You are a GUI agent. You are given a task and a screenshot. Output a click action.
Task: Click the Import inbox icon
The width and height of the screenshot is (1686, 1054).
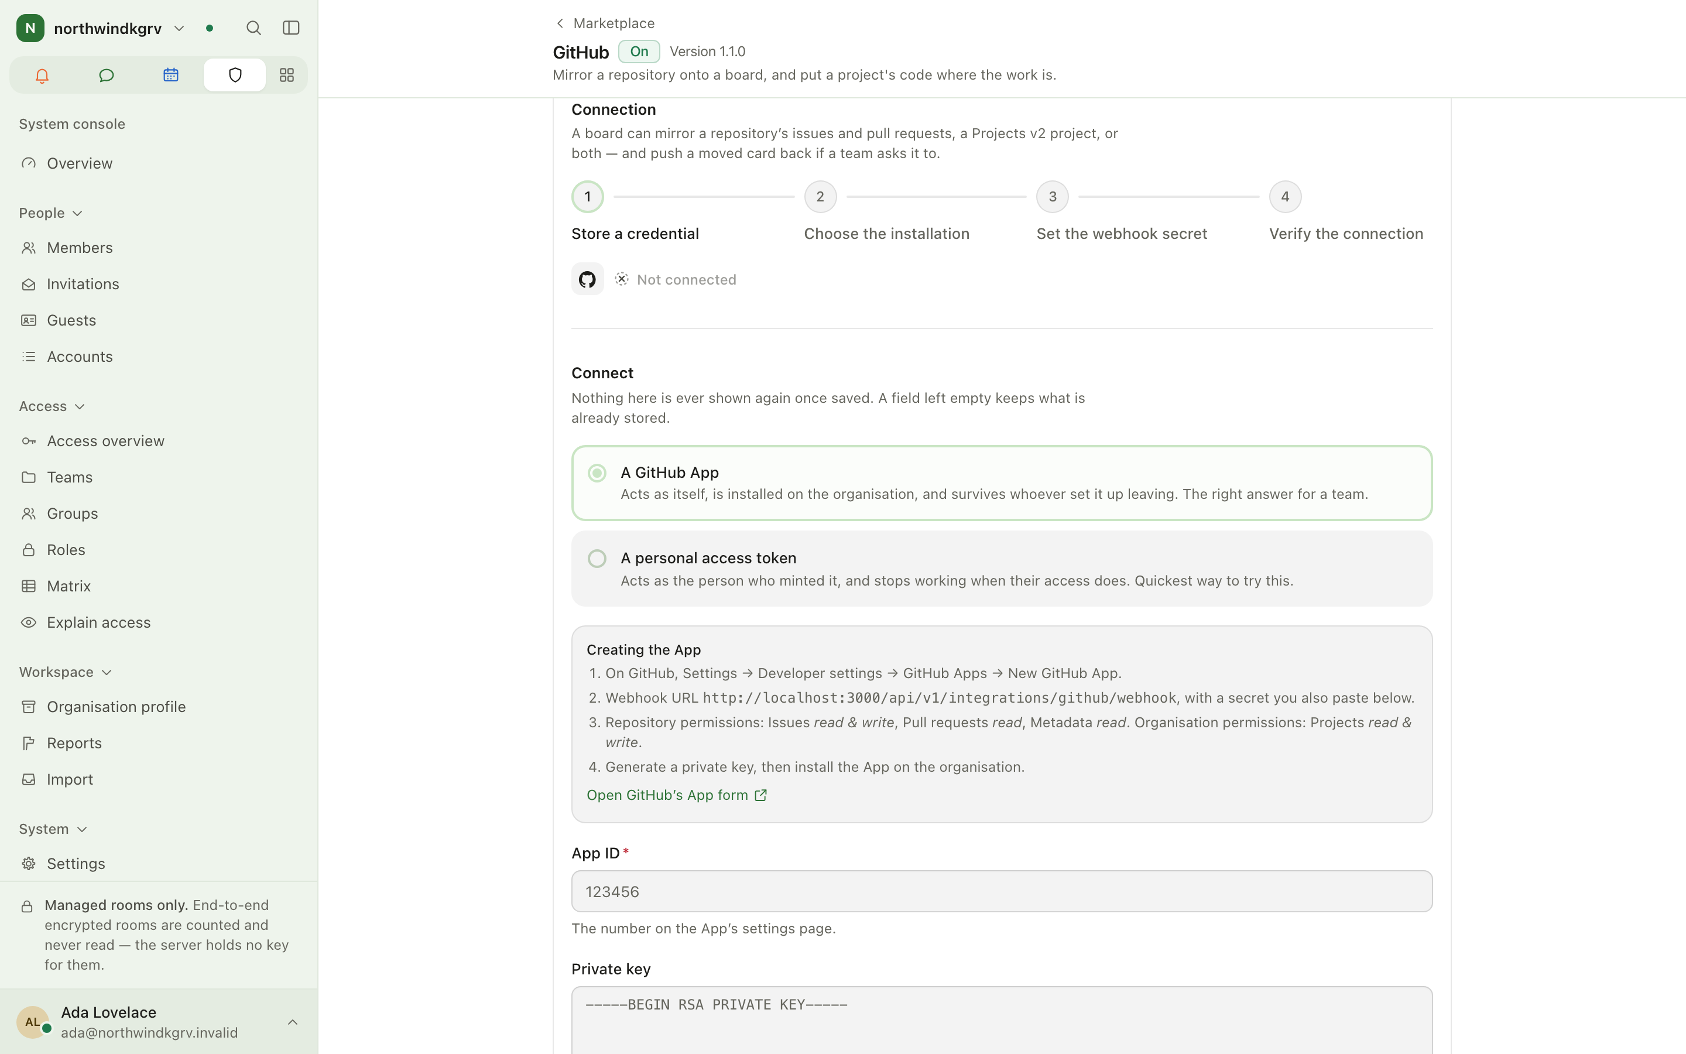click(29, 779)
